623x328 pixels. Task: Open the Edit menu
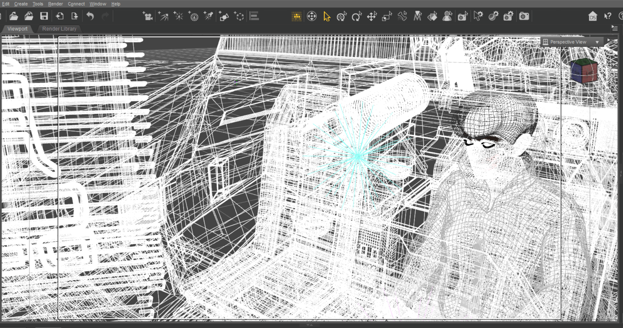tap(5, 4)
